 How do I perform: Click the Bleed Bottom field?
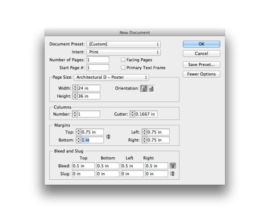click(x=108, y=166)
